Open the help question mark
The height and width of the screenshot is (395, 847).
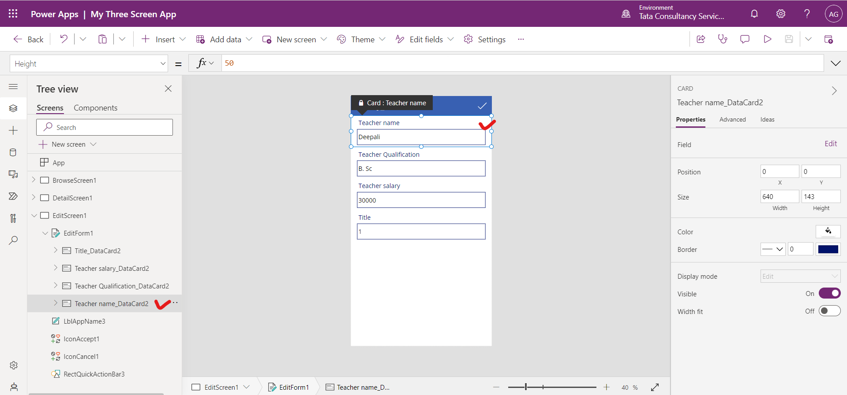click(x=807, y=14)
